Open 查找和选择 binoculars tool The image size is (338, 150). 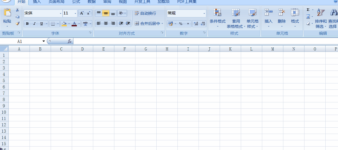point(333,18)
